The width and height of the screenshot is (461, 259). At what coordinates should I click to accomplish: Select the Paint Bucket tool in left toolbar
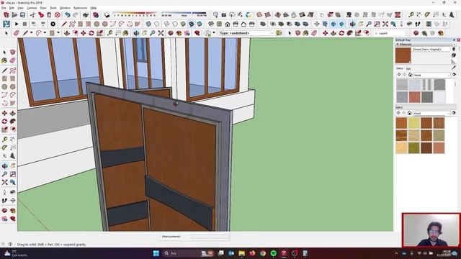pyautogui.click(x=4, y=60)
